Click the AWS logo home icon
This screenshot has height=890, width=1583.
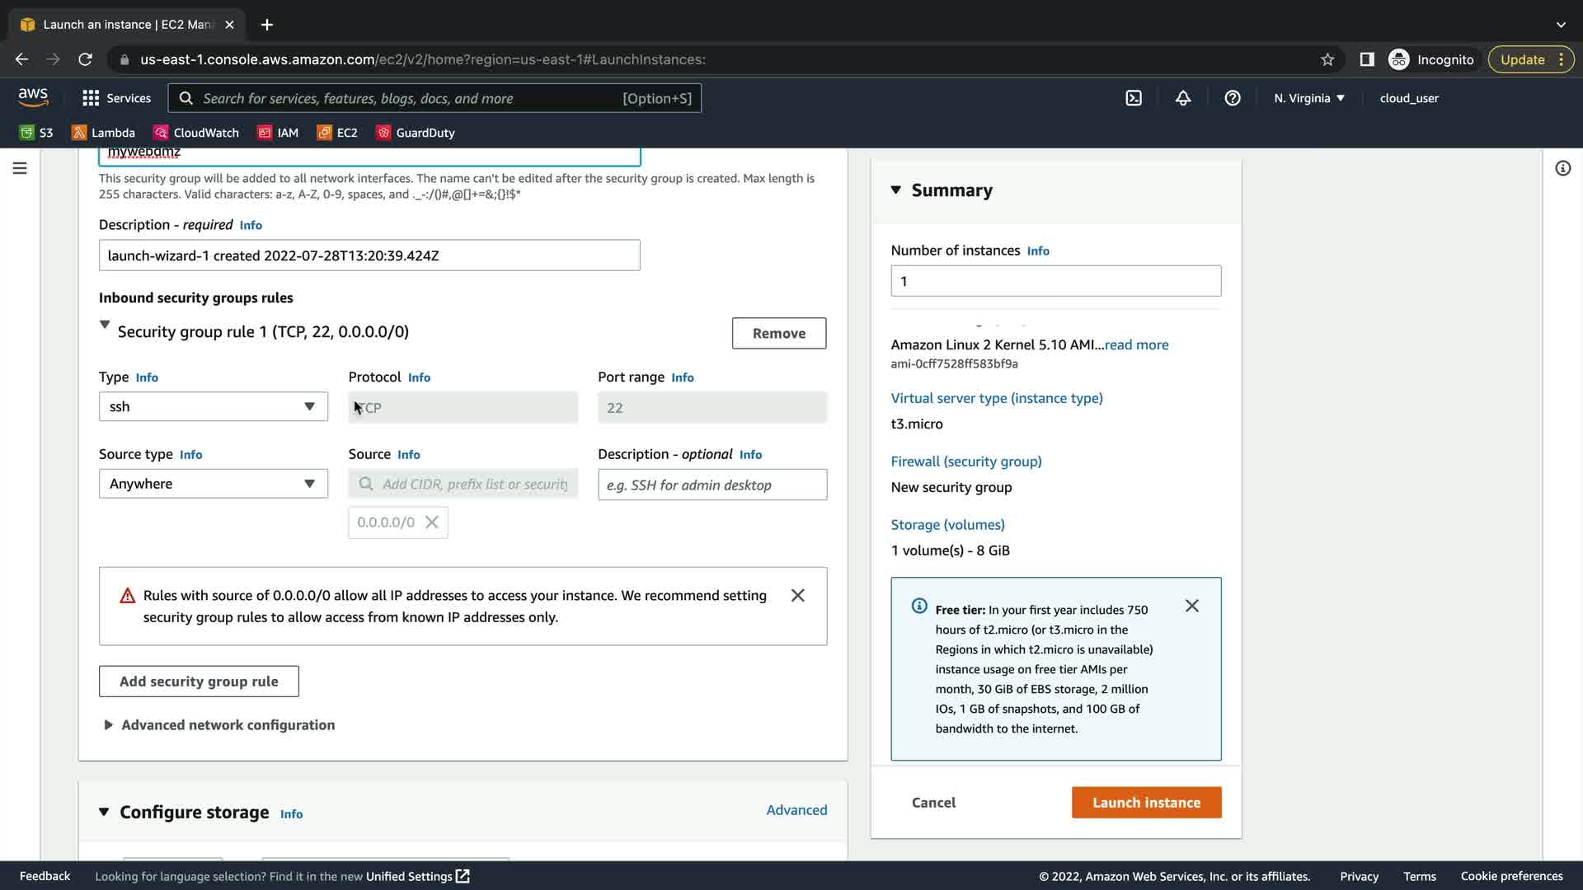[x=33, y=97]
